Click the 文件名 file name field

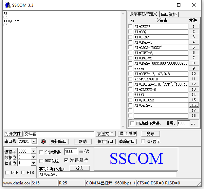click(x=59, y=134)
